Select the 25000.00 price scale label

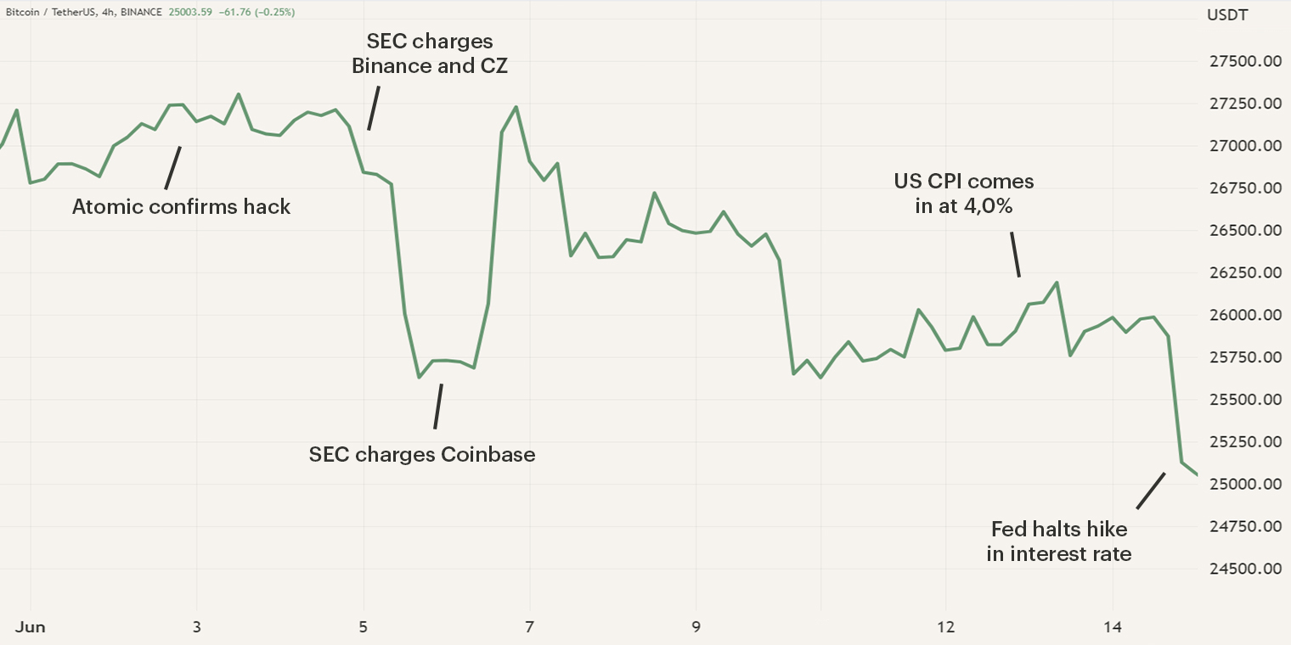tap(1247, 485)
